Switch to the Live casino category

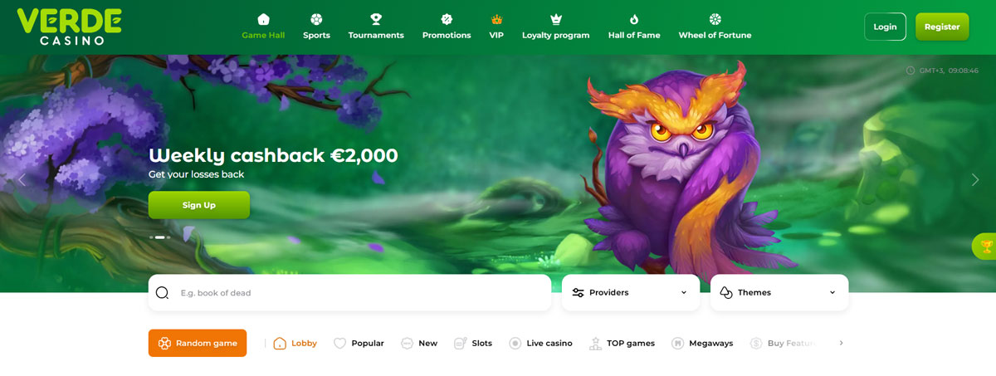click(x=540, y=343)
